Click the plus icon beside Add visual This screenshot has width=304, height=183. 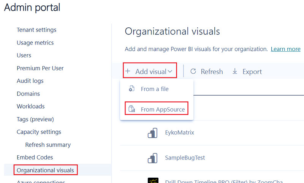128,71
